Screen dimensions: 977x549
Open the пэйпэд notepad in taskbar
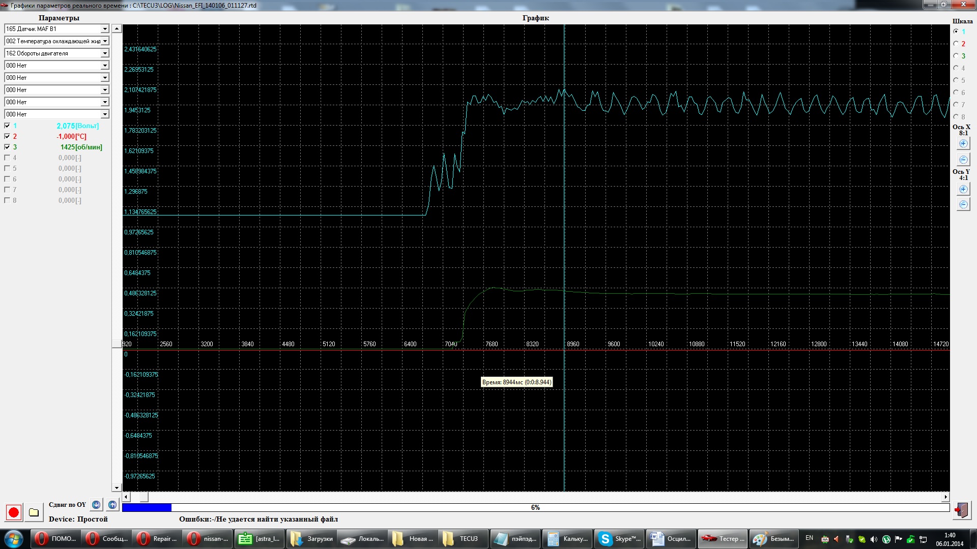coord(515,539)
